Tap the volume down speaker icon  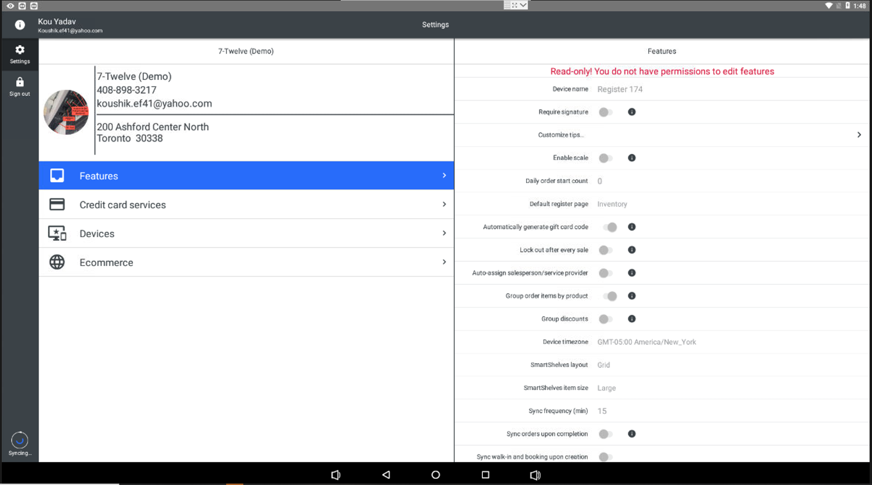point(335,475)
